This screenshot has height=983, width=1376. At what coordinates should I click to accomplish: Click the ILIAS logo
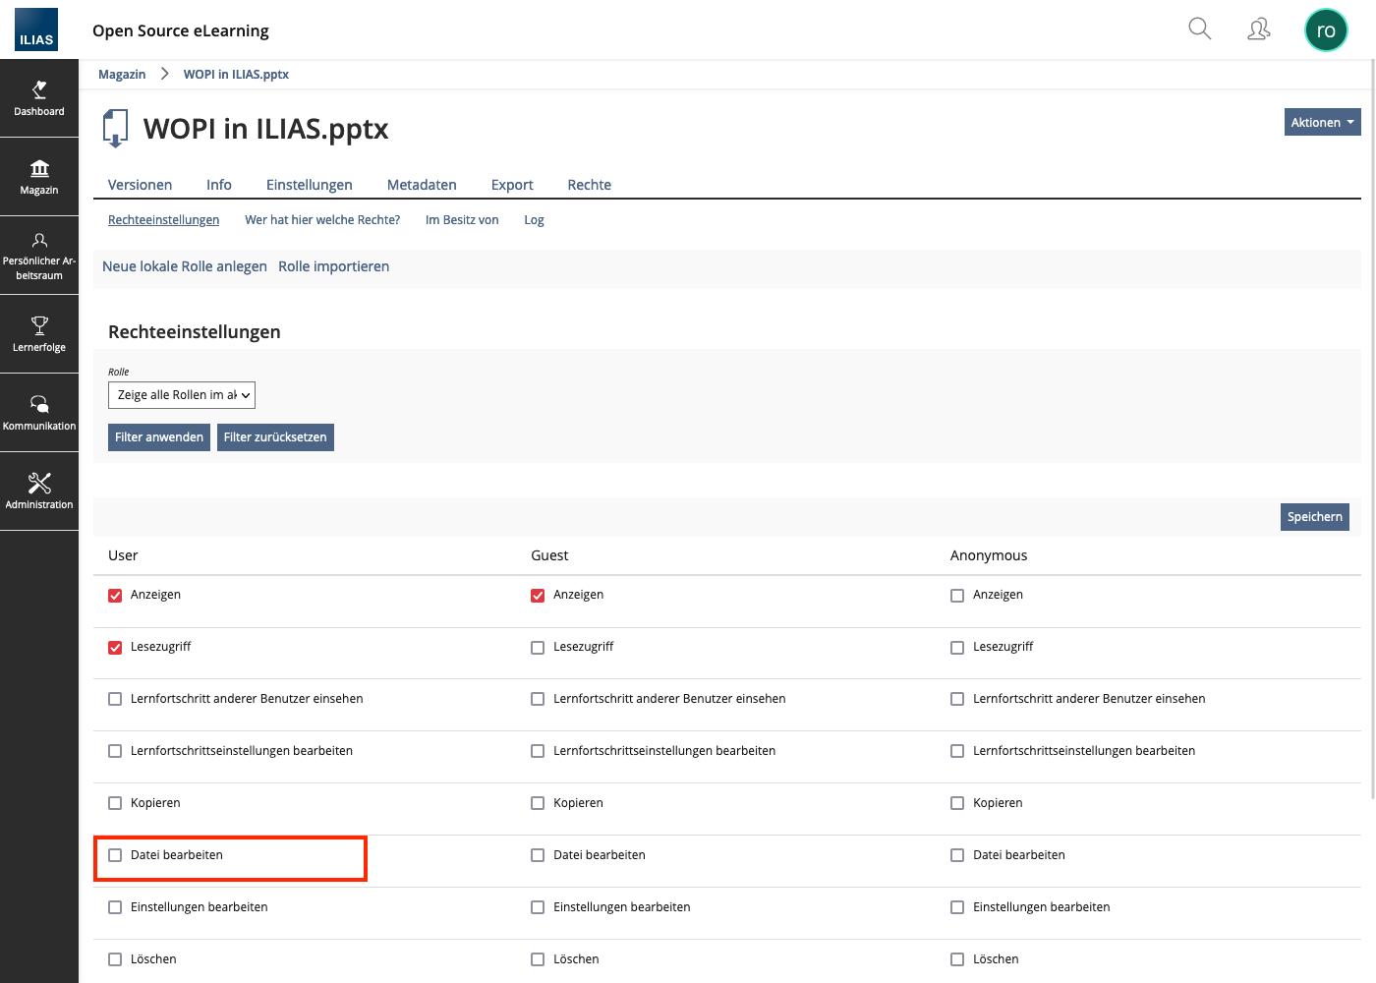click(x=36, y=29)
